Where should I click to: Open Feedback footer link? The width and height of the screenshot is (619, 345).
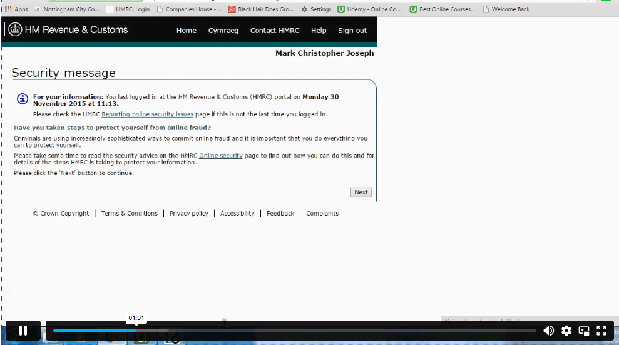[x=280, y=213]
